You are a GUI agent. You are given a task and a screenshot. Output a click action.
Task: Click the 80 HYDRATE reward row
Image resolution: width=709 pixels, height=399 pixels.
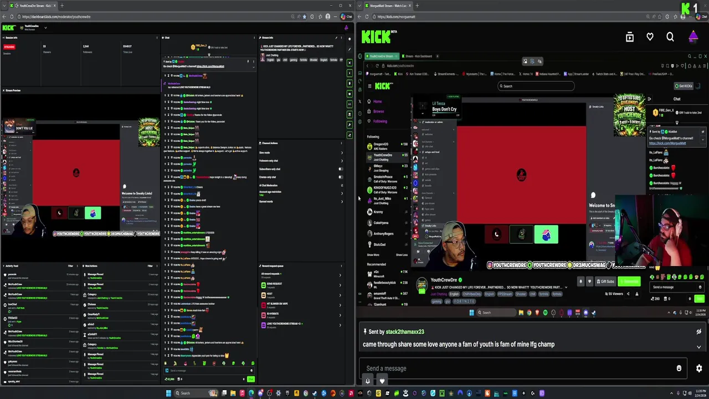300,315
